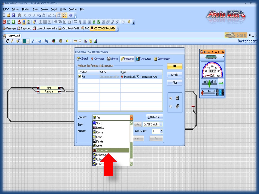Save the layout with the floppy disk icon
This screenshot has width=259, height=194.
pyautogui.click(x=13, y=15)
